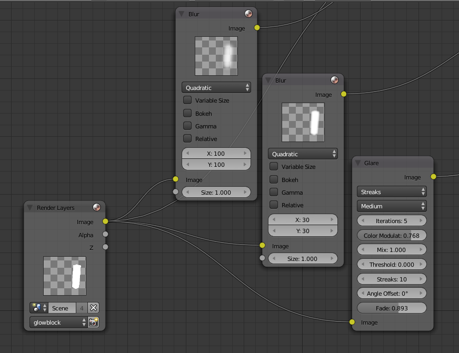Click Glare node Image output socket
The image size is (459, 353).
tap(434, 176)
